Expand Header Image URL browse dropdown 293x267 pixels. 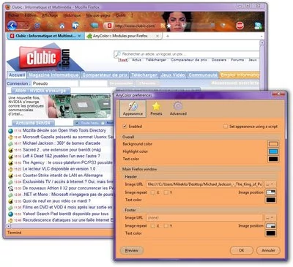point(270,184)
